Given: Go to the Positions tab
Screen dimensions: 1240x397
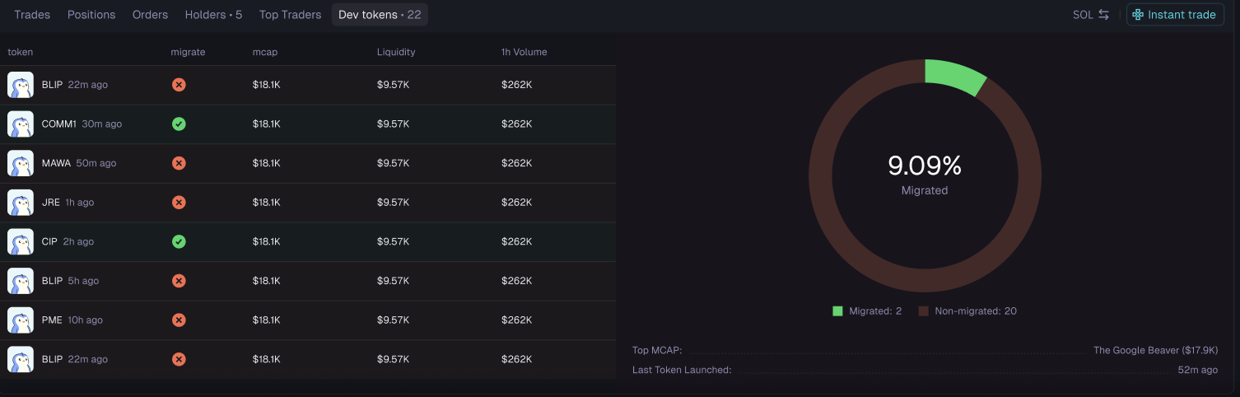Looking at the screenshot, I should pos(91,15).
